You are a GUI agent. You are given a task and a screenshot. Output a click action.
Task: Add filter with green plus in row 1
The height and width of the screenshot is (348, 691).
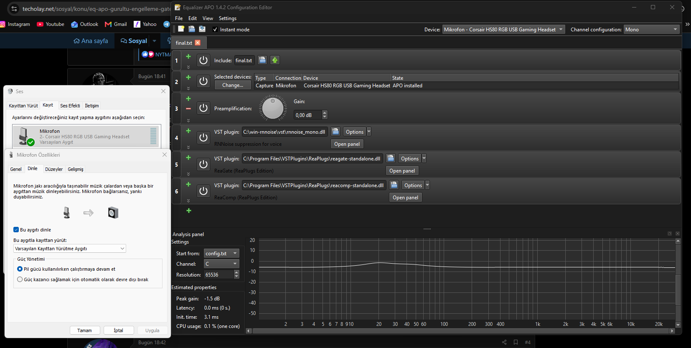pos(188,56)
